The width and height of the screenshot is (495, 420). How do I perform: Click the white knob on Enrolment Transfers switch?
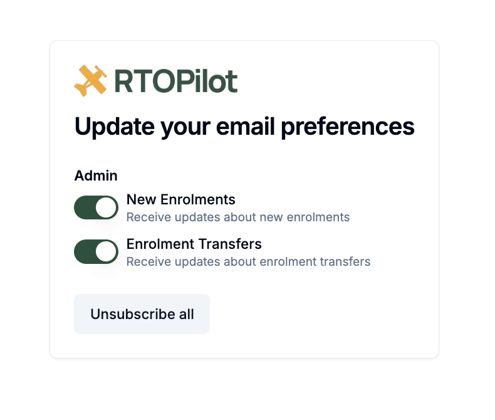tap(106, 251)
